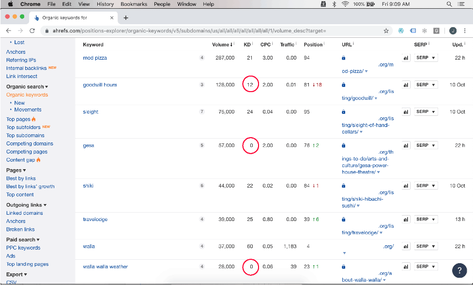Open Content gap from the sidebar

click(x=21, y=159)
